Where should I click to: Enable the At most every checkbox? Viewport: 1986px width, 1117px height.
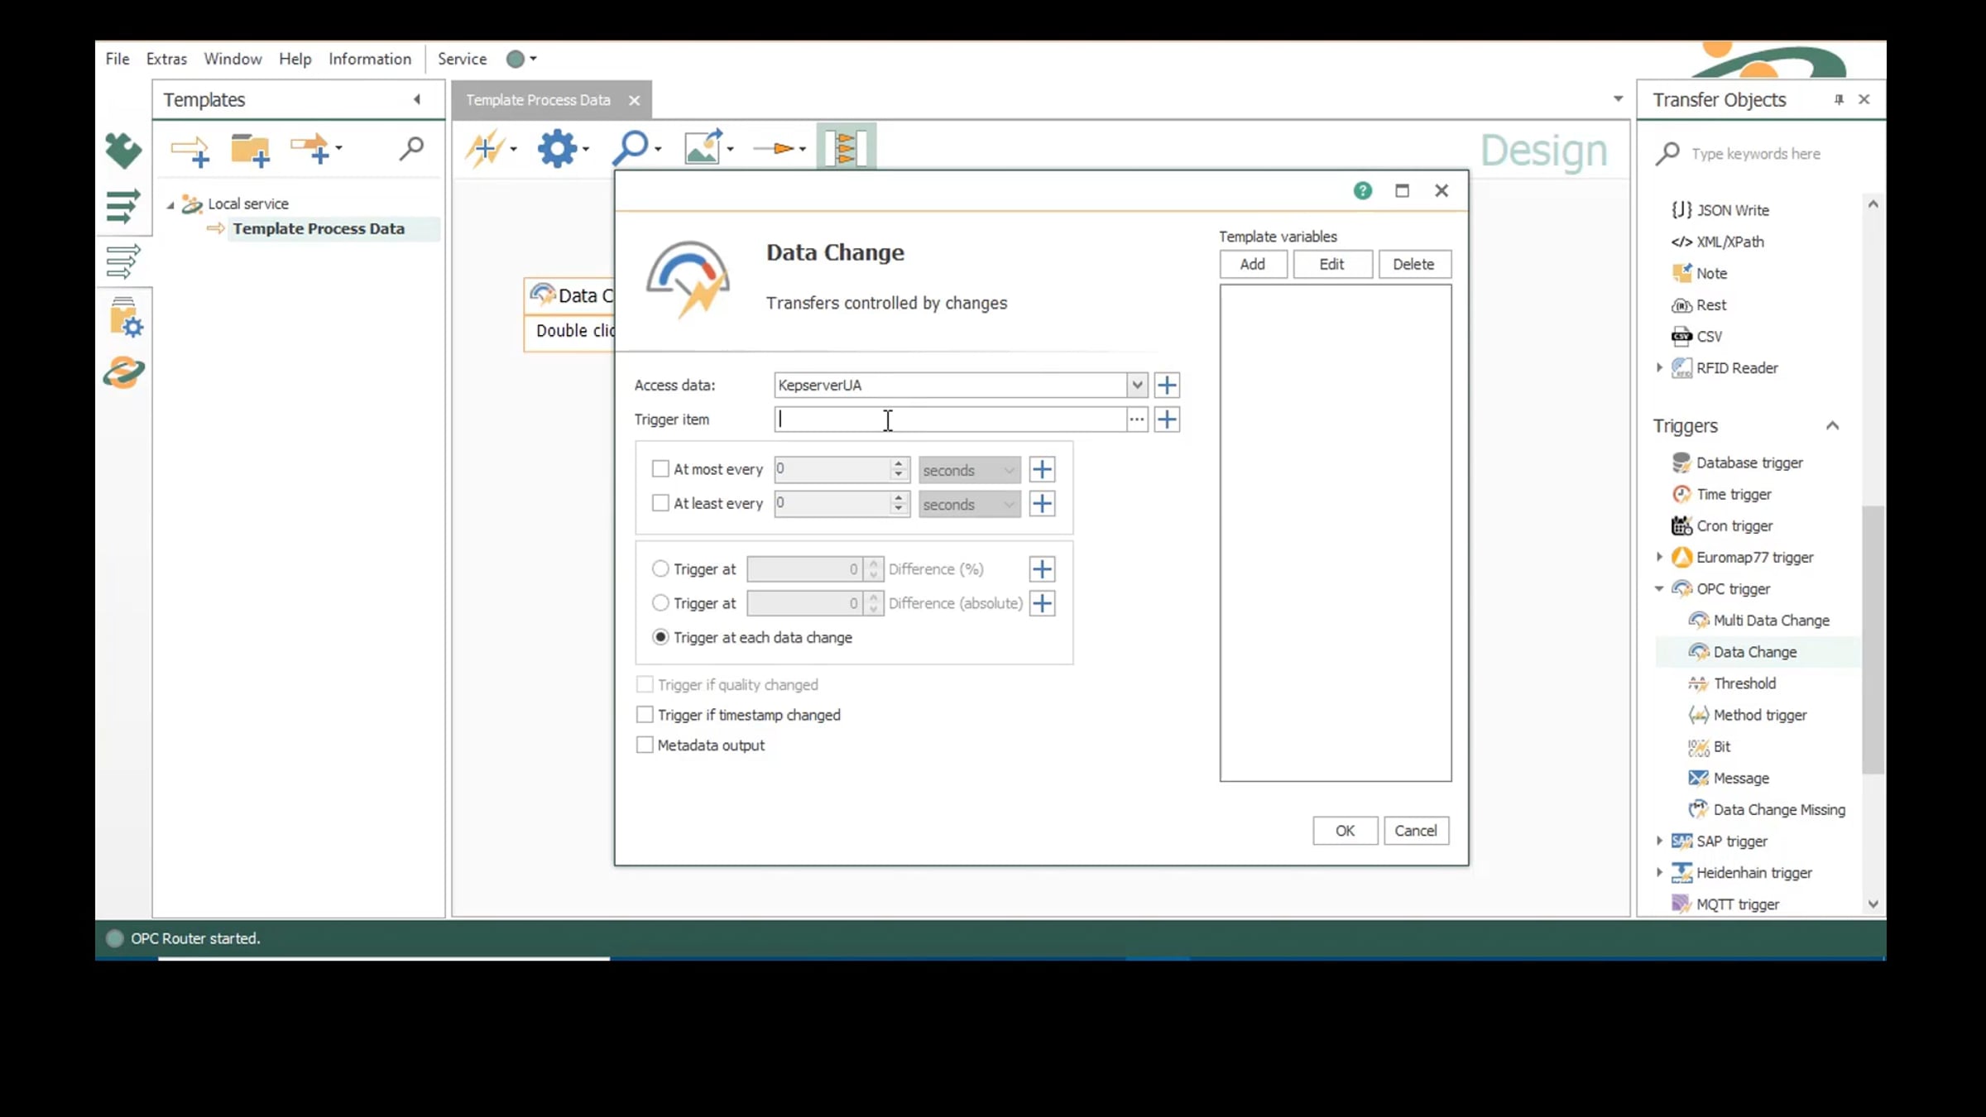pos(660,469)
